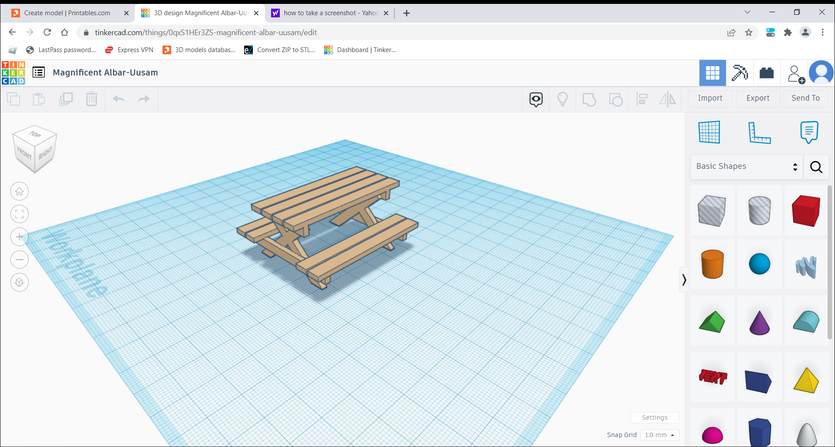
Task: Open the Yahoo screenshot tab
Action: [x=328, y=13]
